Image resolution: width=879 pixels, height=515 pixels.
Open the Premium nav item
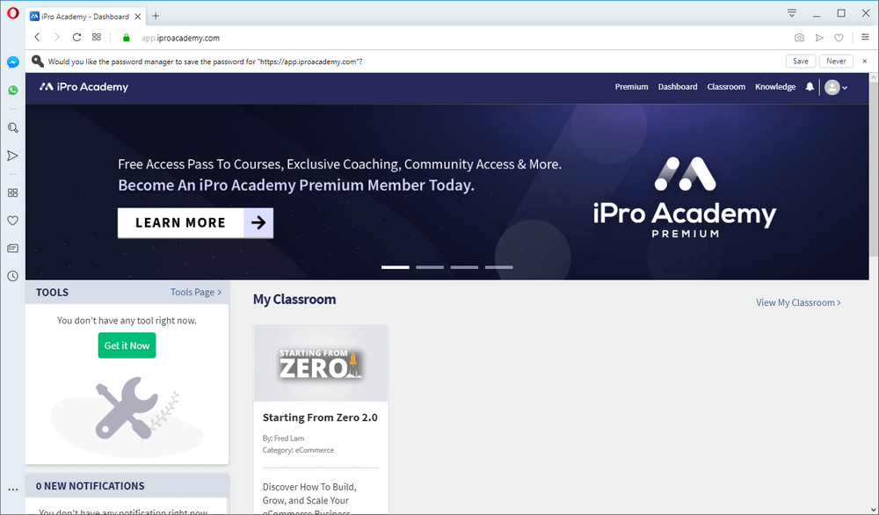[631, 87]
